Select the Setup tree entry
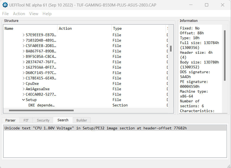This screenshot has height=168, width=231. click(31, 100)
